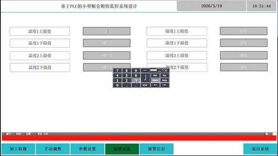Viewport: 278px width, 156px height.
Task: Click the 温度2上限值 value field
Action: point(107,55)
